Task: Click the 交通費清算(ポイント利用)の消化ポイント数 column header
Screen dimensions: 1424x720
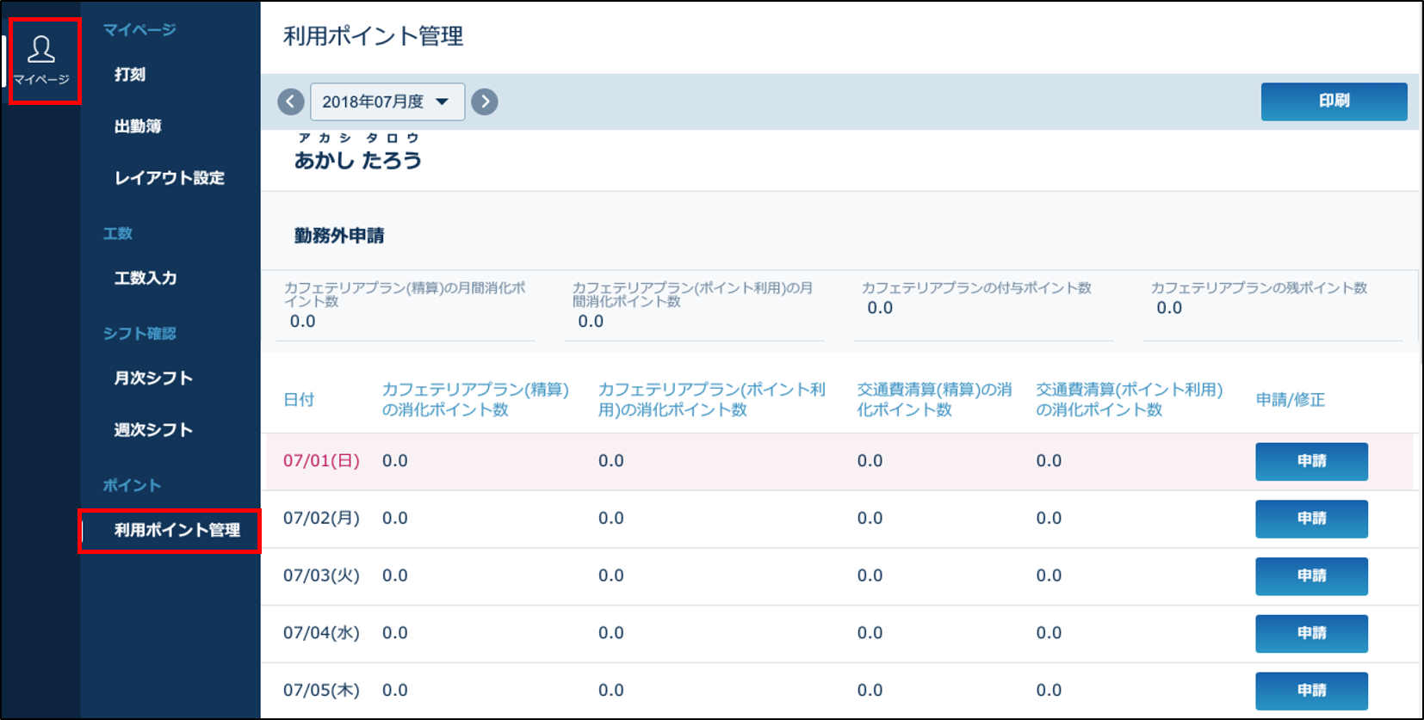Action: [x=1130, y=400]
